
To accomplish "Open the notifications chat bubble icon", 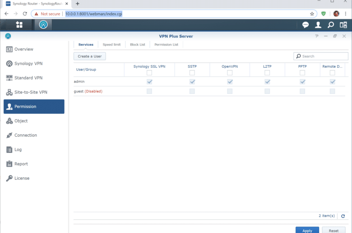I will pos(306,25).
